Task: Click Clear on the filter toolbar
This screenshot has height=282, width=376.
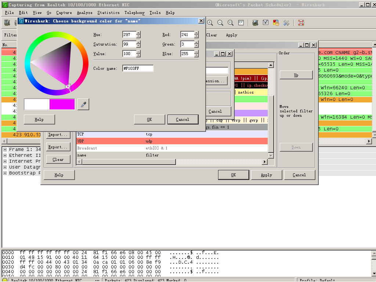Action: [211, 35]
